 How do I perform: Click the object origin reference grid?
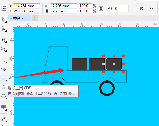(3, 8)
